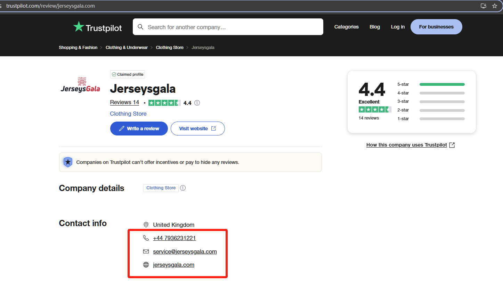Image resolution: width=503 pixels, height=281 pixels.
Task: Click the star rating under Excellent
Action: pos(375,109)
